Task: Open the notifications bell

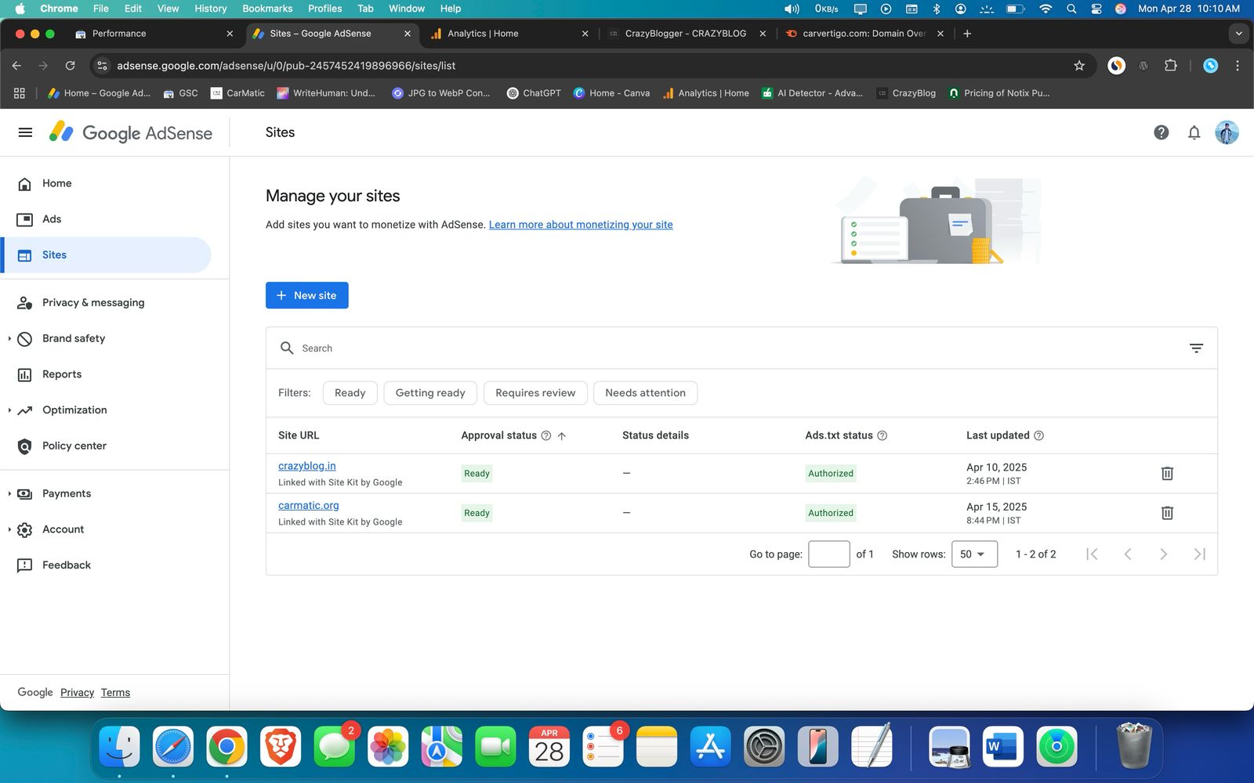Action: point(1194,132)
